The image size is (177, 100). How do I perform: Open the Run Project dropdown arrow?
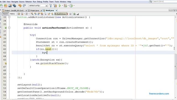(x=62, y=6)
